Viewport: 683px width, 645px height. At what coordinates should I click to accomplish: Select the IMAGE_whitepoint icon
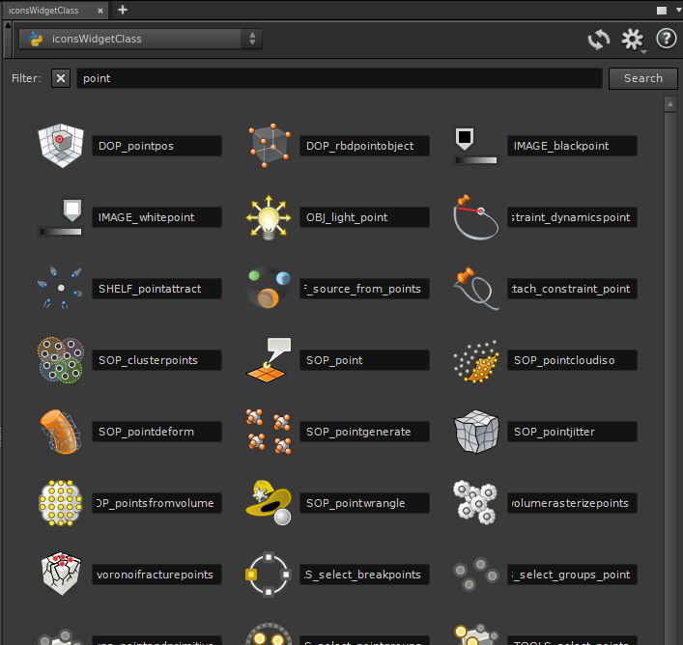pyautogui.click(x=61, y=217)
